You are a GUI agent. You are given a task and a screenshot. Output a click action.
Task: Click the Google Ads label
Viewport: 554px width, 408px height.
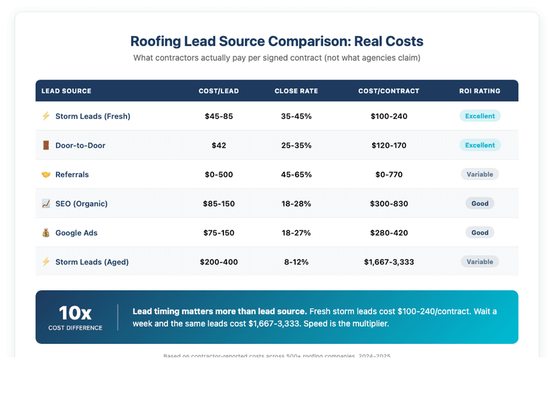(76, 233)
